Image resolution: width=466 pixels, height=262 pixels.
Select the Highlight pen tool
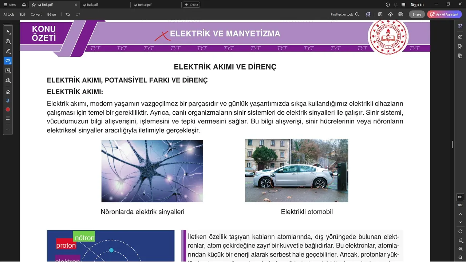pos(8,51)
